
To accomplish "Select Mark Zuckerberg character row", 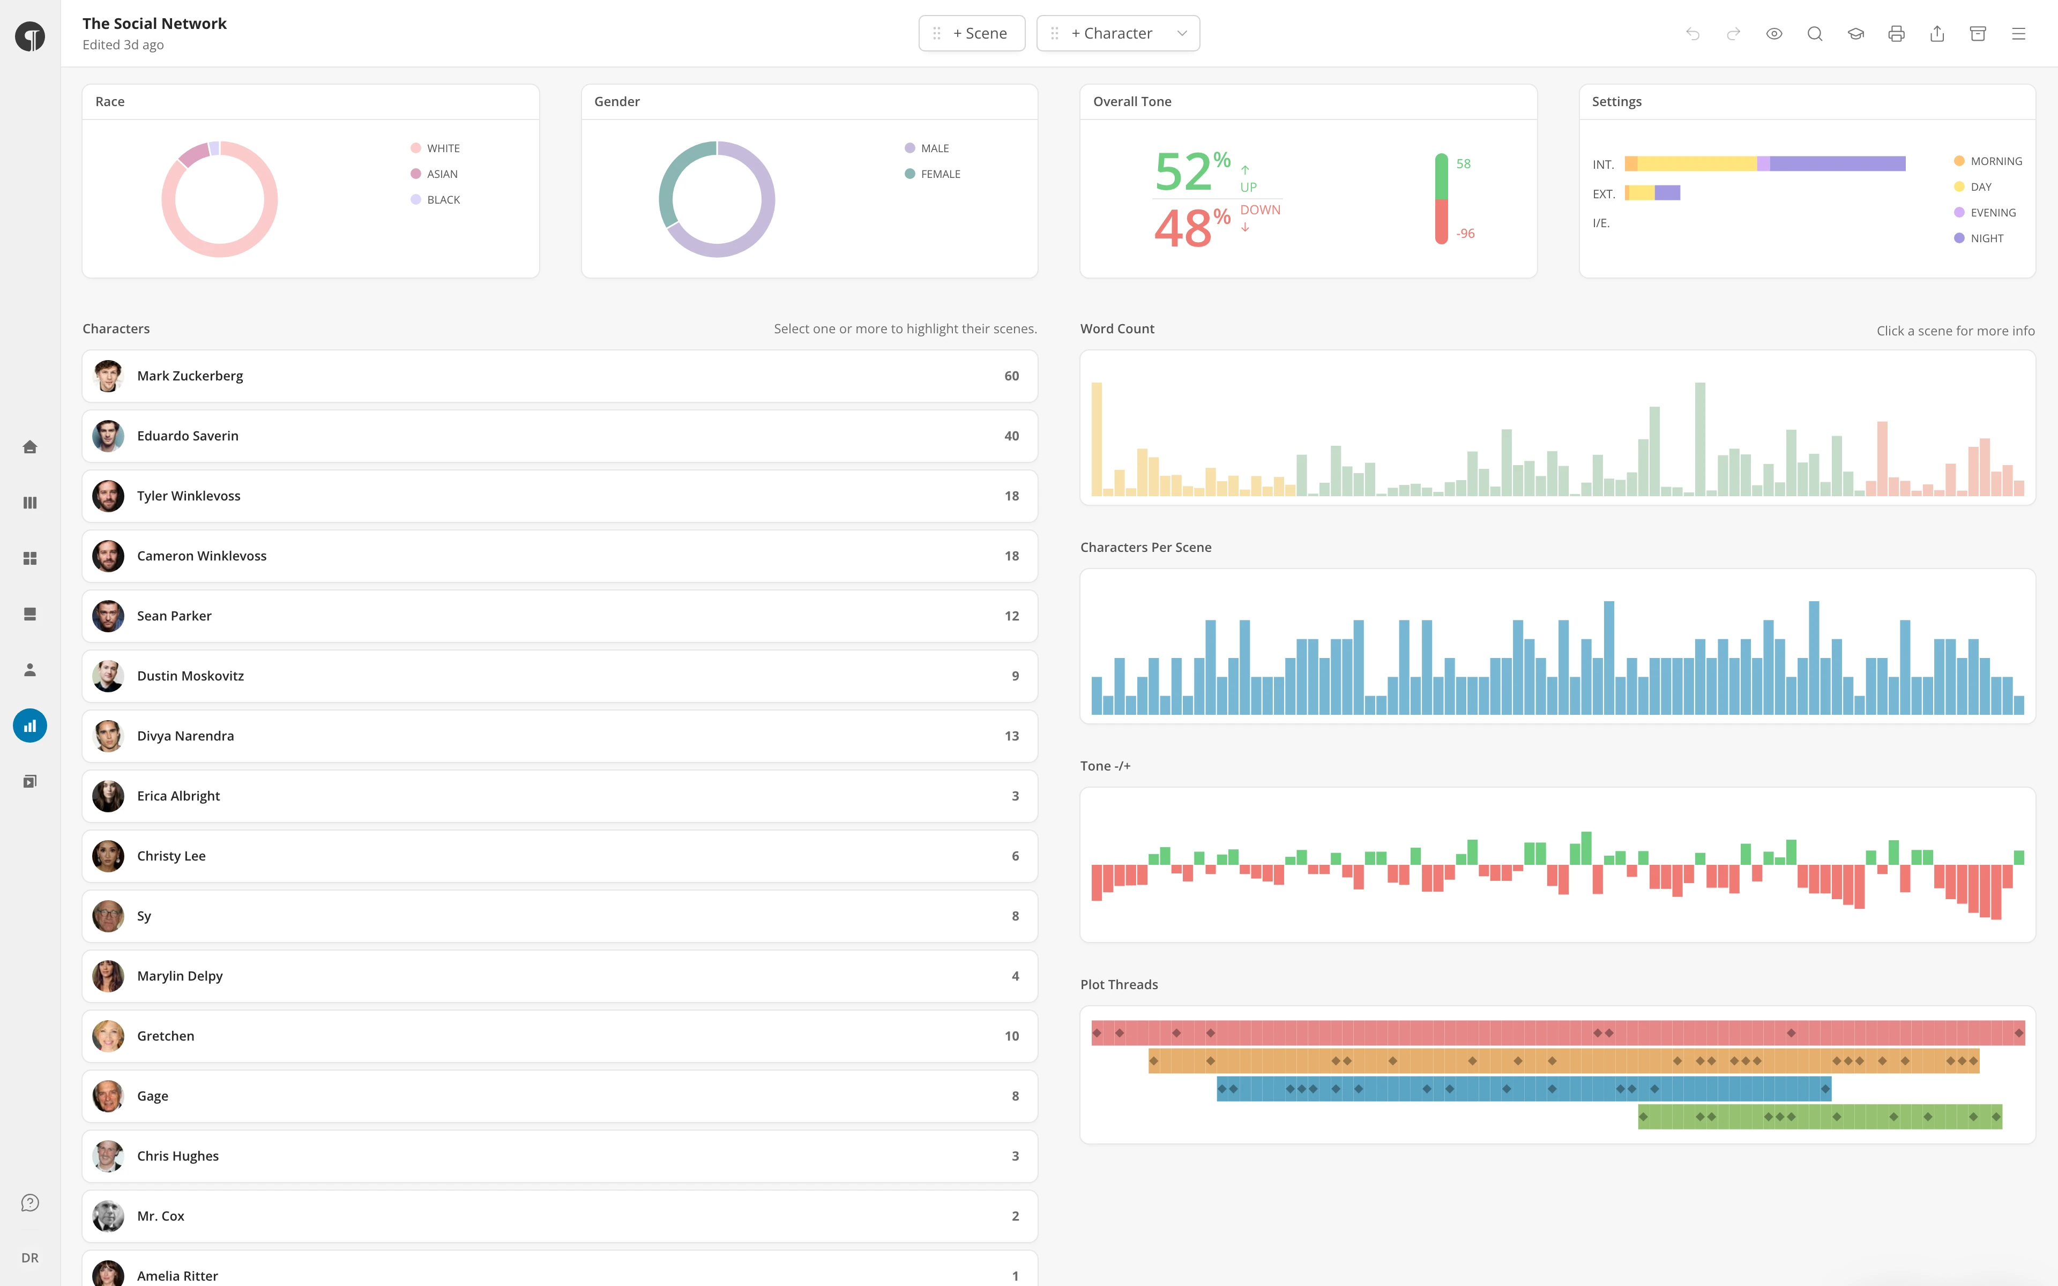I will [x=560, y=376].
